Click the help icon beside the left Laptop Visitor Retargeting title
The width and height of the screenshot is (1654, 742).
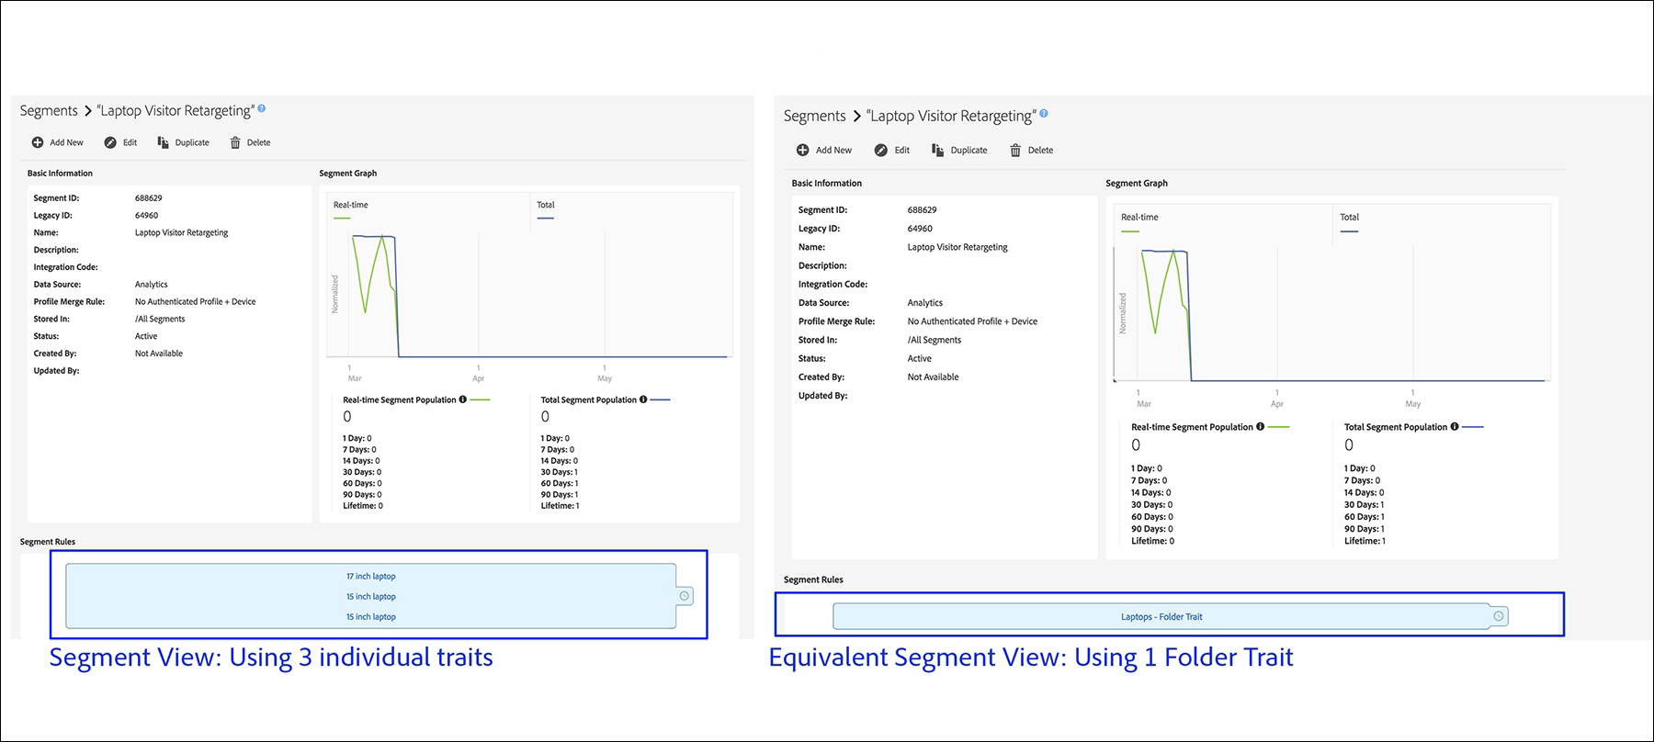click(262, 108)
